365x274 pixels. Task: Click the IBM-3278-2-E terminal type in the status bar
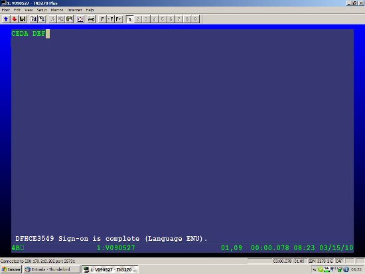tap(321, 261)
